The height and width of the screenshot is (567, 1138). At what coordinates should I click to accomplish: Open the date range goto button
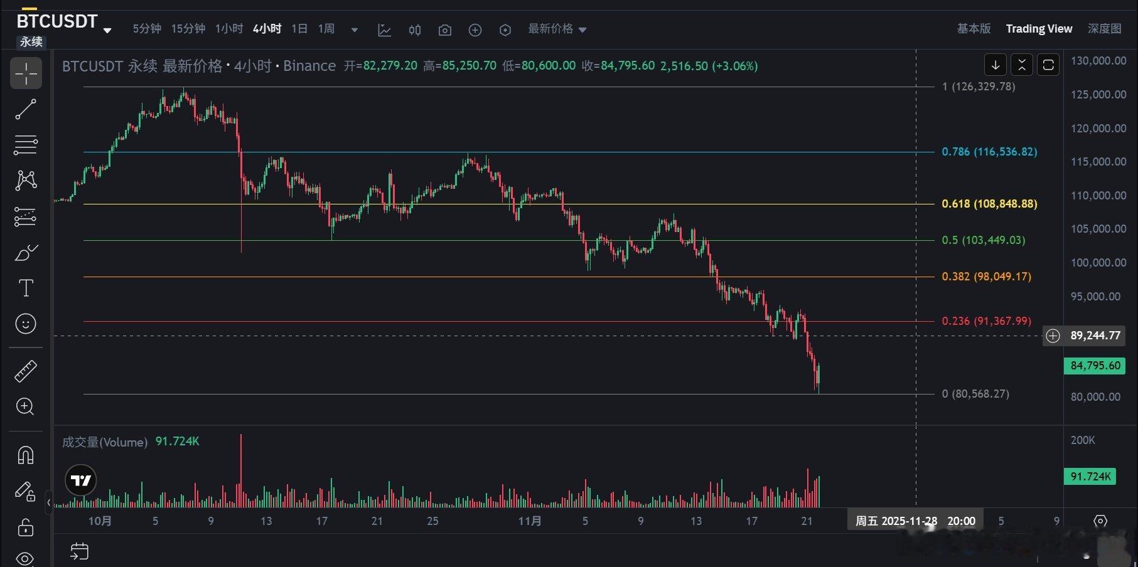80,551
